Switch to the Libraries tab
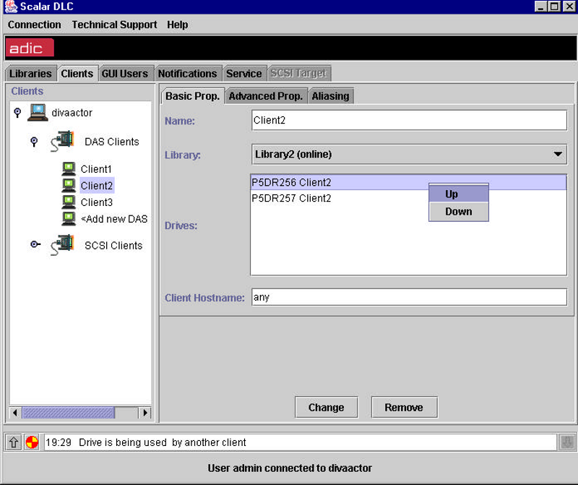This screenshot has height=485, width=578. pyautogui.click(x=30, y=74)
